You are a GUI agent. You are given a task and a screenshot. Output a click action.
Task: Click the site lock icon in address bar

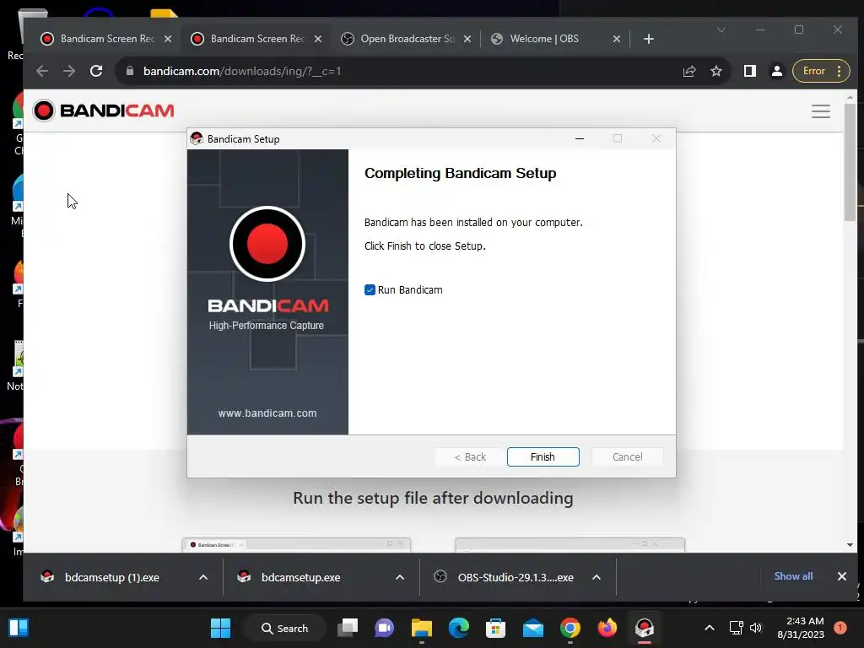[130, 71]
